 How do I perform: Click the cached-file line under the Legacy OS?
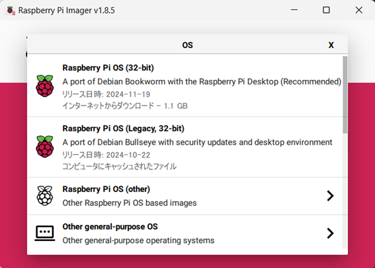[119, 166]
